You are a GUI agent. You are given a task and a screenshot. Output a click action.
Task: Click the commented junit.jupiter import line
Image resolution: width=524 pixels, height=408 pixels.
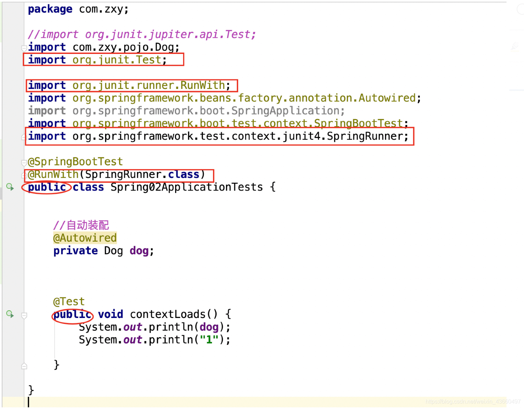[x=142, y=34]
